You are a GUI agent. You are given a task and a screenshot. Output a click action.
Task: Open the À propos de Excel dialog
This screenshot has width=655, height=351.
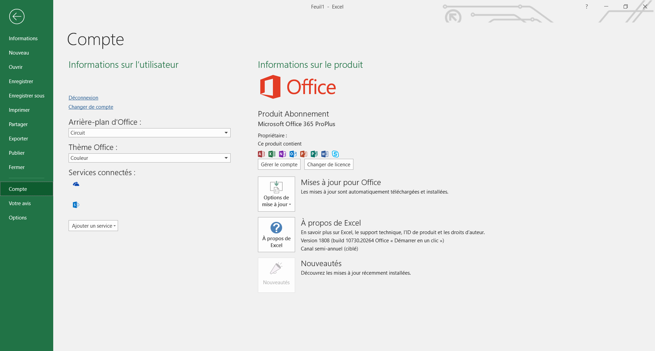[276, 234]
